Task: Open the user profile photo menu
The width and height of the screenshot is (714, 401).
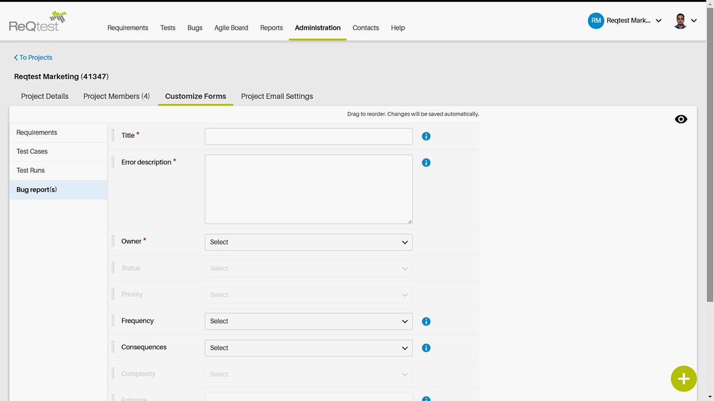Action: [x=680, y=21]
